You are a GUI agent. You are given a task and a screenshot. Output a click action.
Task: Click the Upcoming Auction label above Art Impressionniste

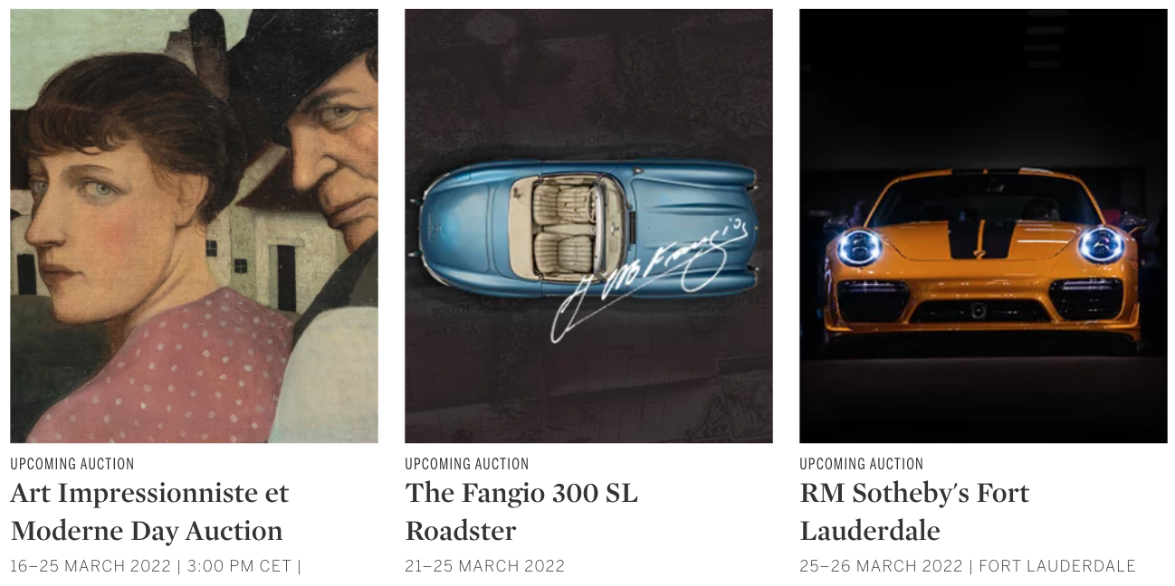point(72,464)
